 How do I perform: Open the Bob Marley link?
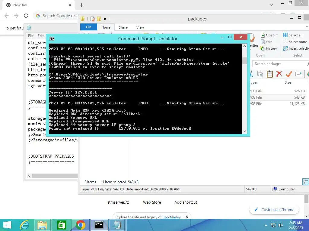tap(171, 217)
